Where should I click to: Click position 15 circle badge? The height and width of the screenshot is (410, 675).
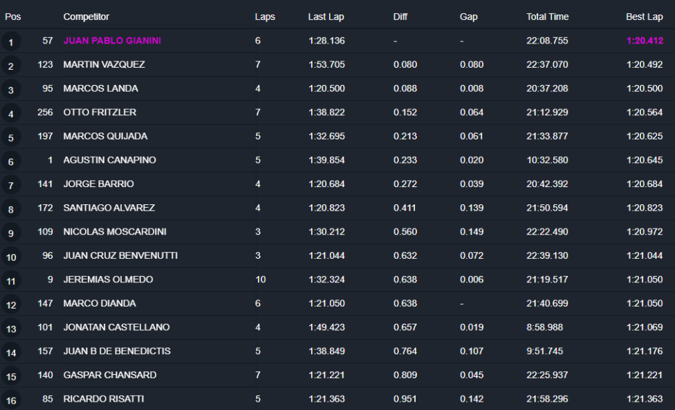point(11,377)
